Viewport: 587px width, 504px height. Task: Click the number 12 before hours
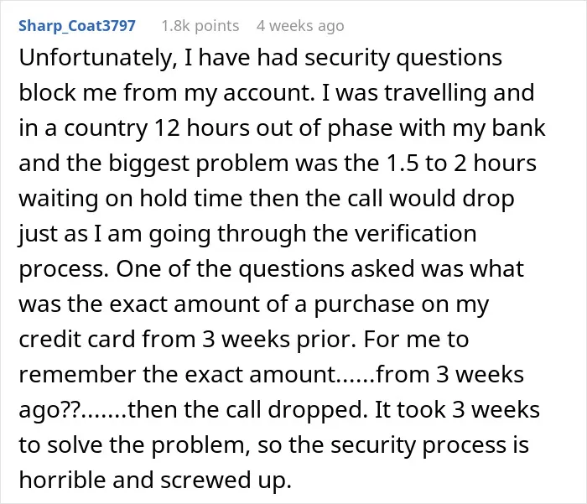(167, 128)
